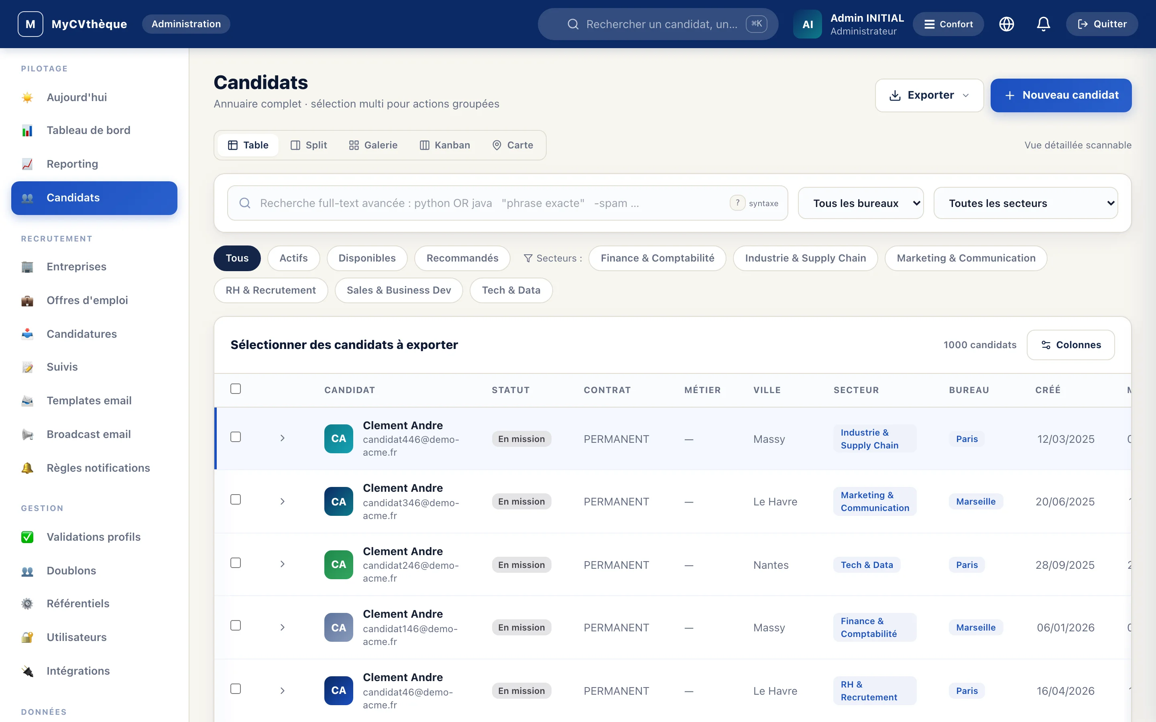Click the Administration badge
The image size is (1156, 722).
pos(186,24)
